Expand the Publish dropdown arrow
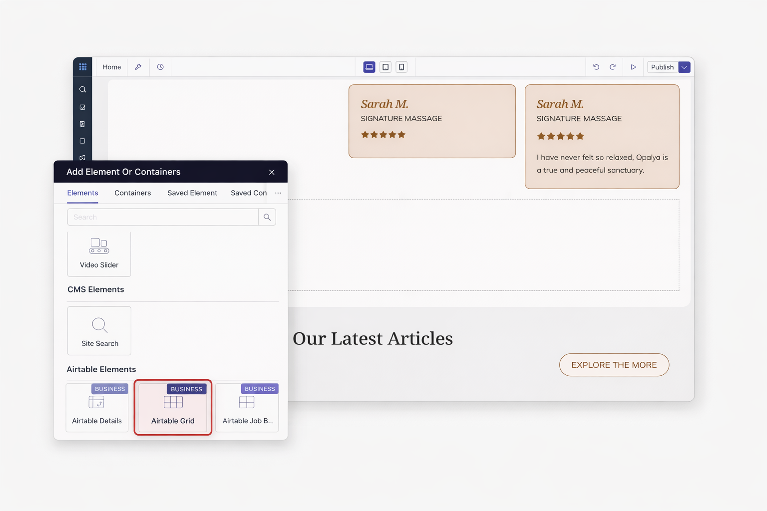 coord(685,67)
